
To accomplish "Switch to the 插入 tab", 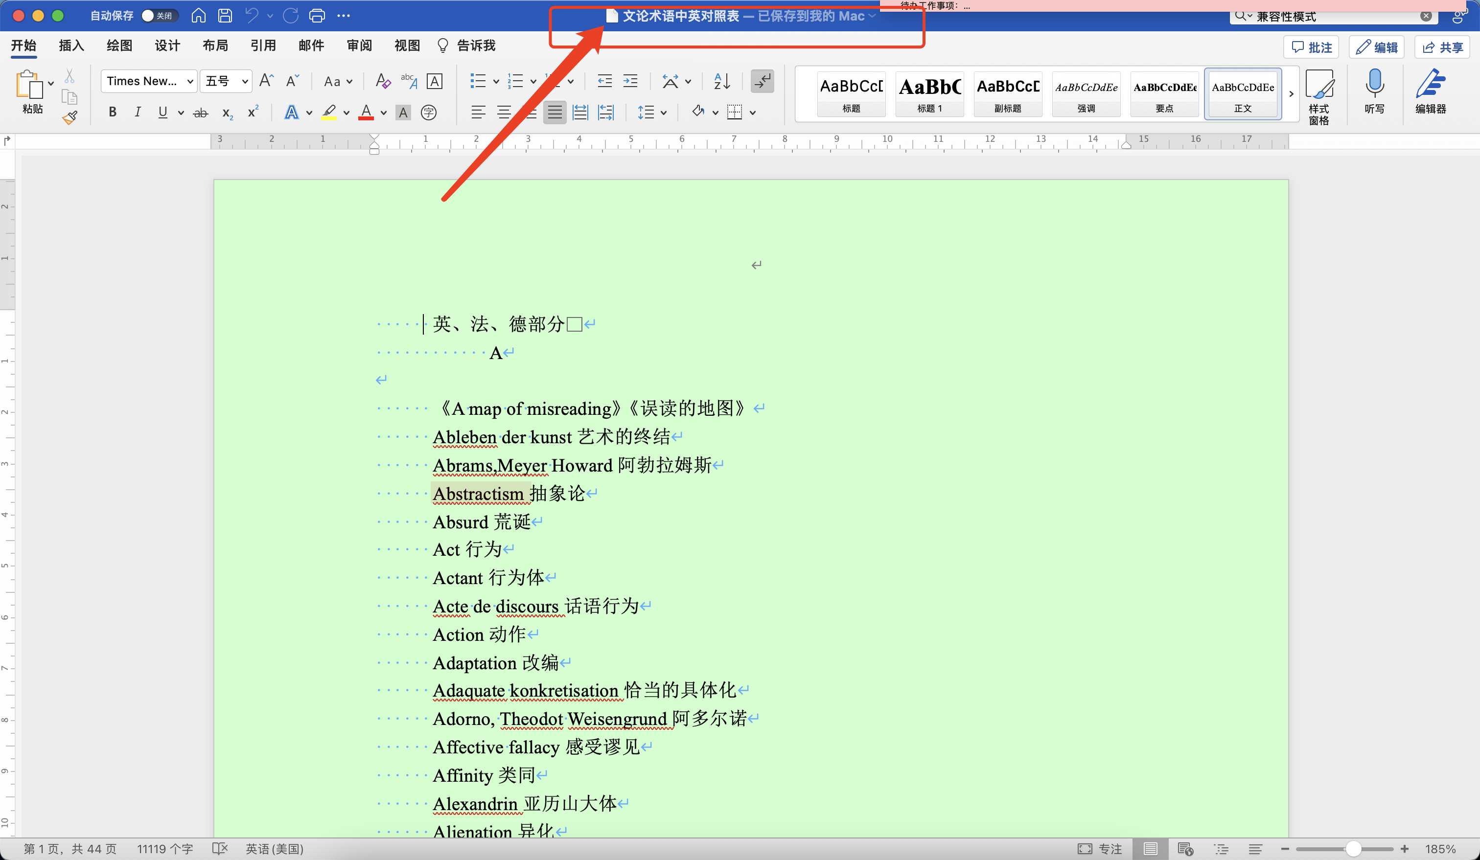I will pyautogui.click(x=71, y=46).
